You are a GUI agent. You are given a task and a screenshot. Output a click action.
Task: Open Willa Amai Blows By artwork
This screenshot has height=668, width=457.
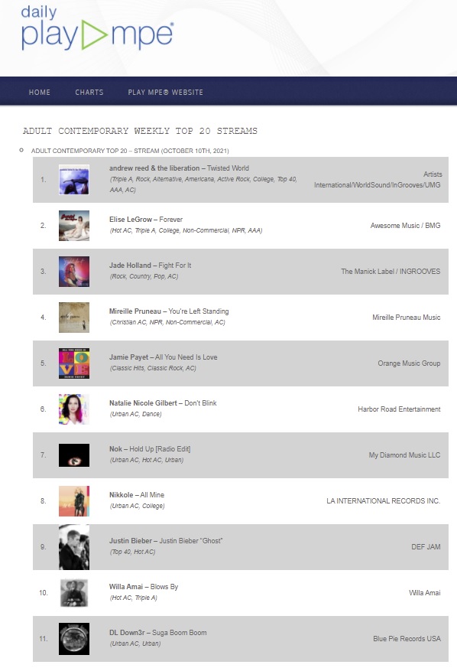coord(74,593)
